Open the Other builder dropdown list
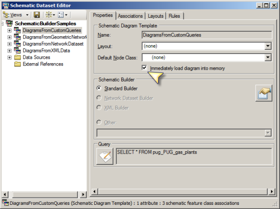Viewport: 280px width, 209px height. [x=268, y=133]
